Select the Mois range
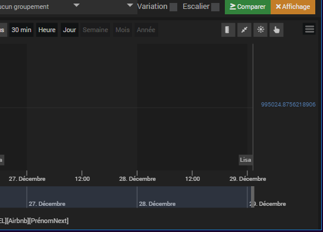This screenshot has width=323, height=232. (123, 30)
